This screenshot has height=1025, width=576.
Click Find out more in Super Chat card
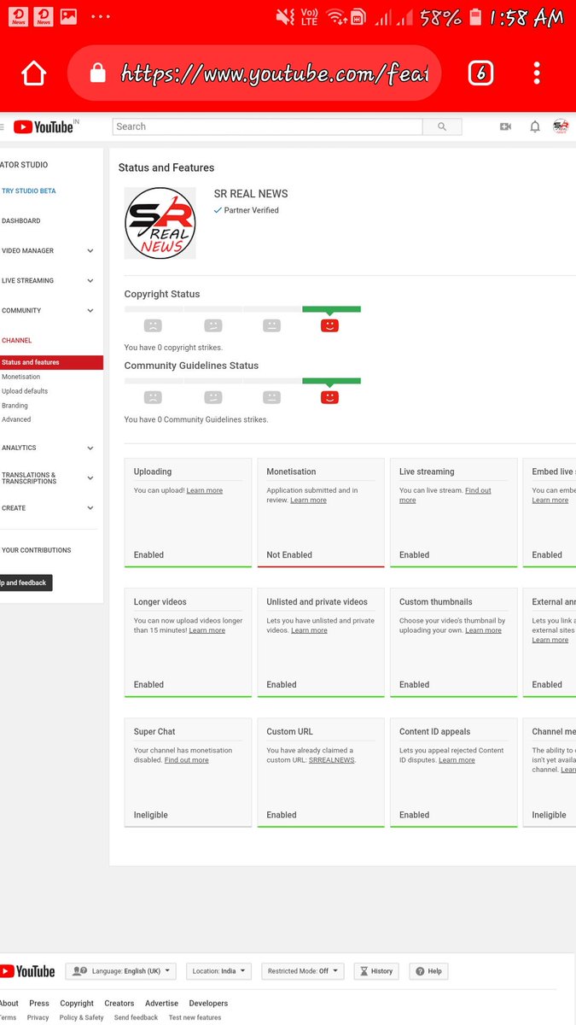point(186,760)
